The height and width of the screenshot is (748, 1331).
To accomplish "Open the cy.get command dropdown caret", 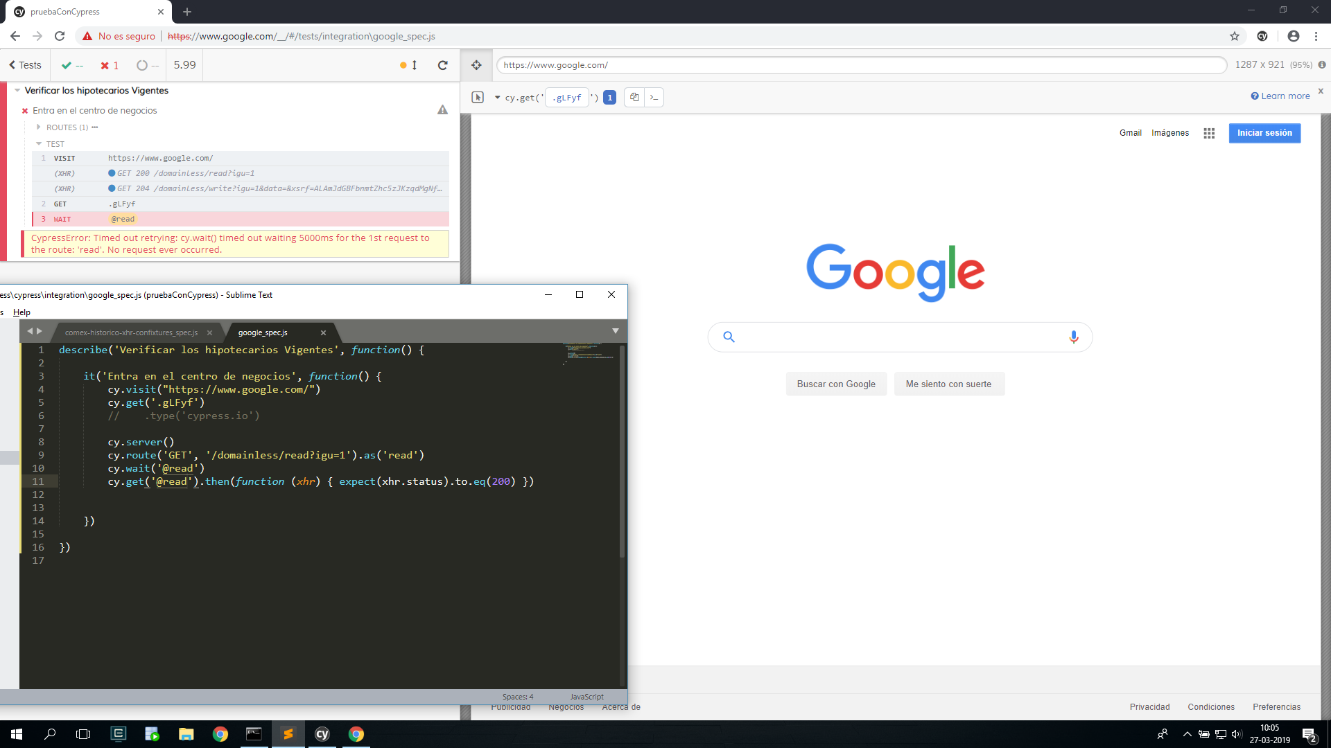I will (497, 97).
